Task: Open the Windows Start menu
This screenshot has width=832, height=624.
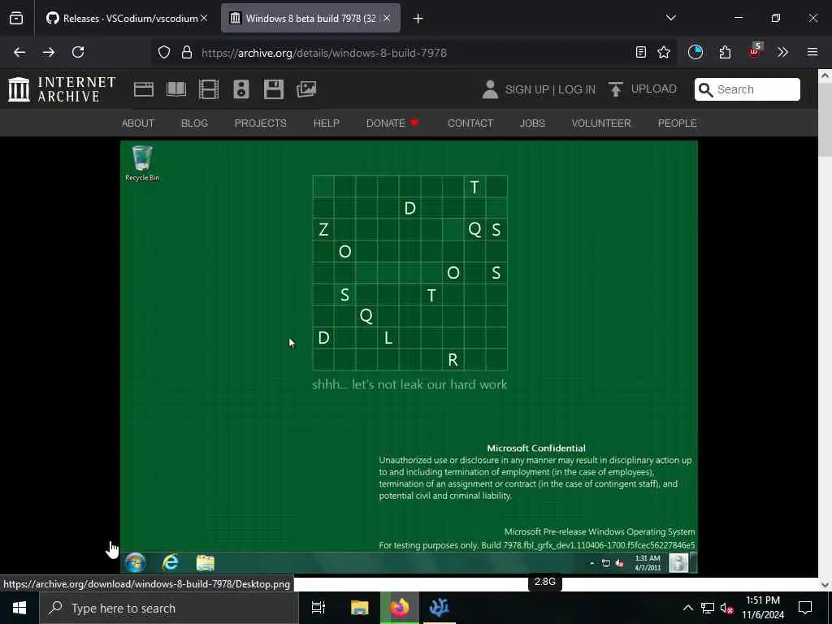Action: (x=19, y=608)
